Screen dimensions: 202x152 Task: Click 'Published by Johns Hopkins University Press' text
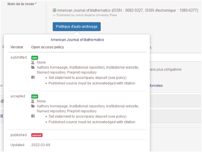(87, 15)
